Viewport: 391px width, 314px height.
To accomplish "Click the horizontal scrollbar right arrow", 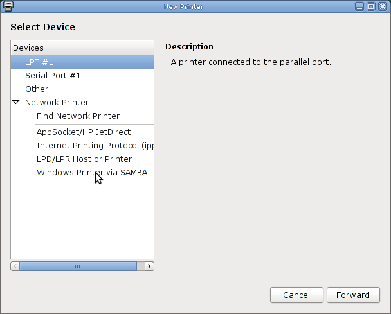I will pyautogui.click(x=149, y=266).
